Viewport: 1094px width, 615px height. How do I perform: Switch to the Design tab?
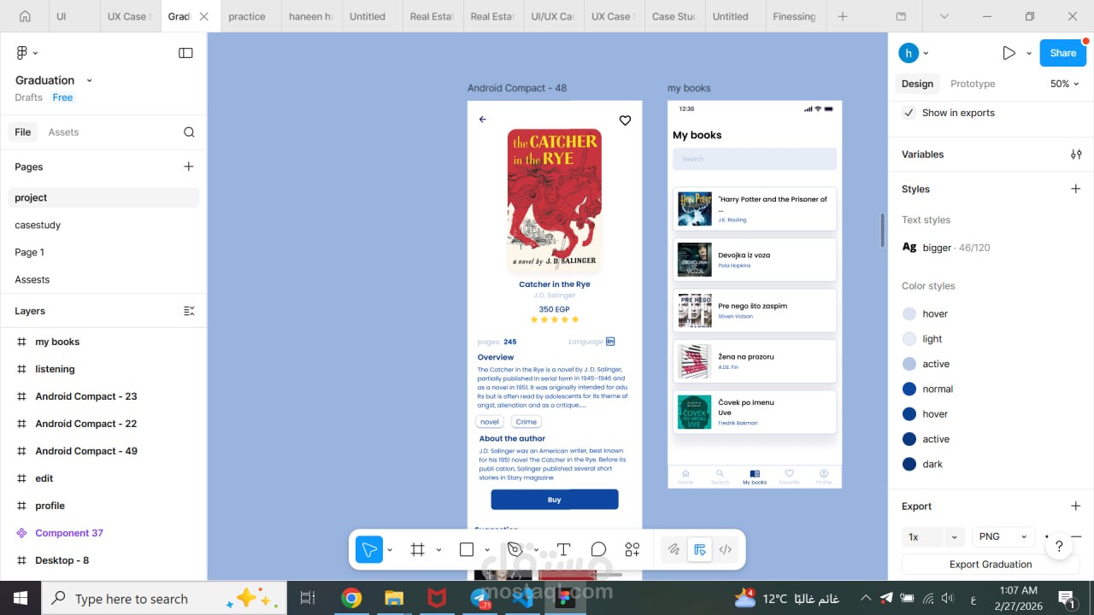click(x=917, y=84)
